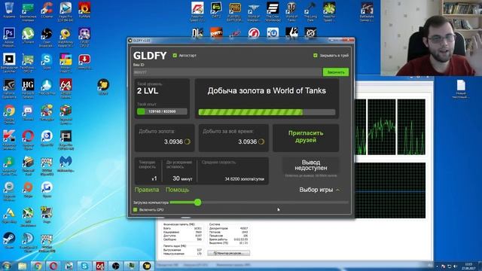Open PUBG desktop shortcut

click(x=235, y=12)
